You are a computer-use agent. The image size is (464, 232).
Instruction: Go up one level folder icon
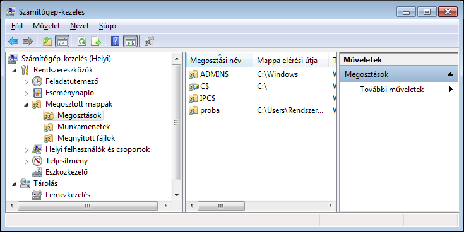tap(47, 42)
